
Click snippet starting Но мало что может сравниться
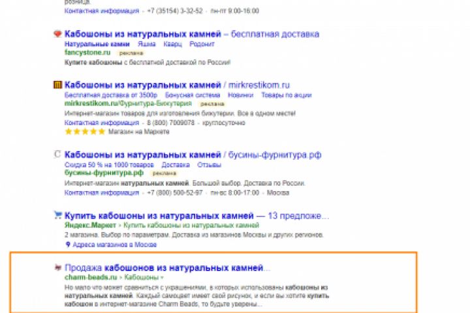[196, 295]
